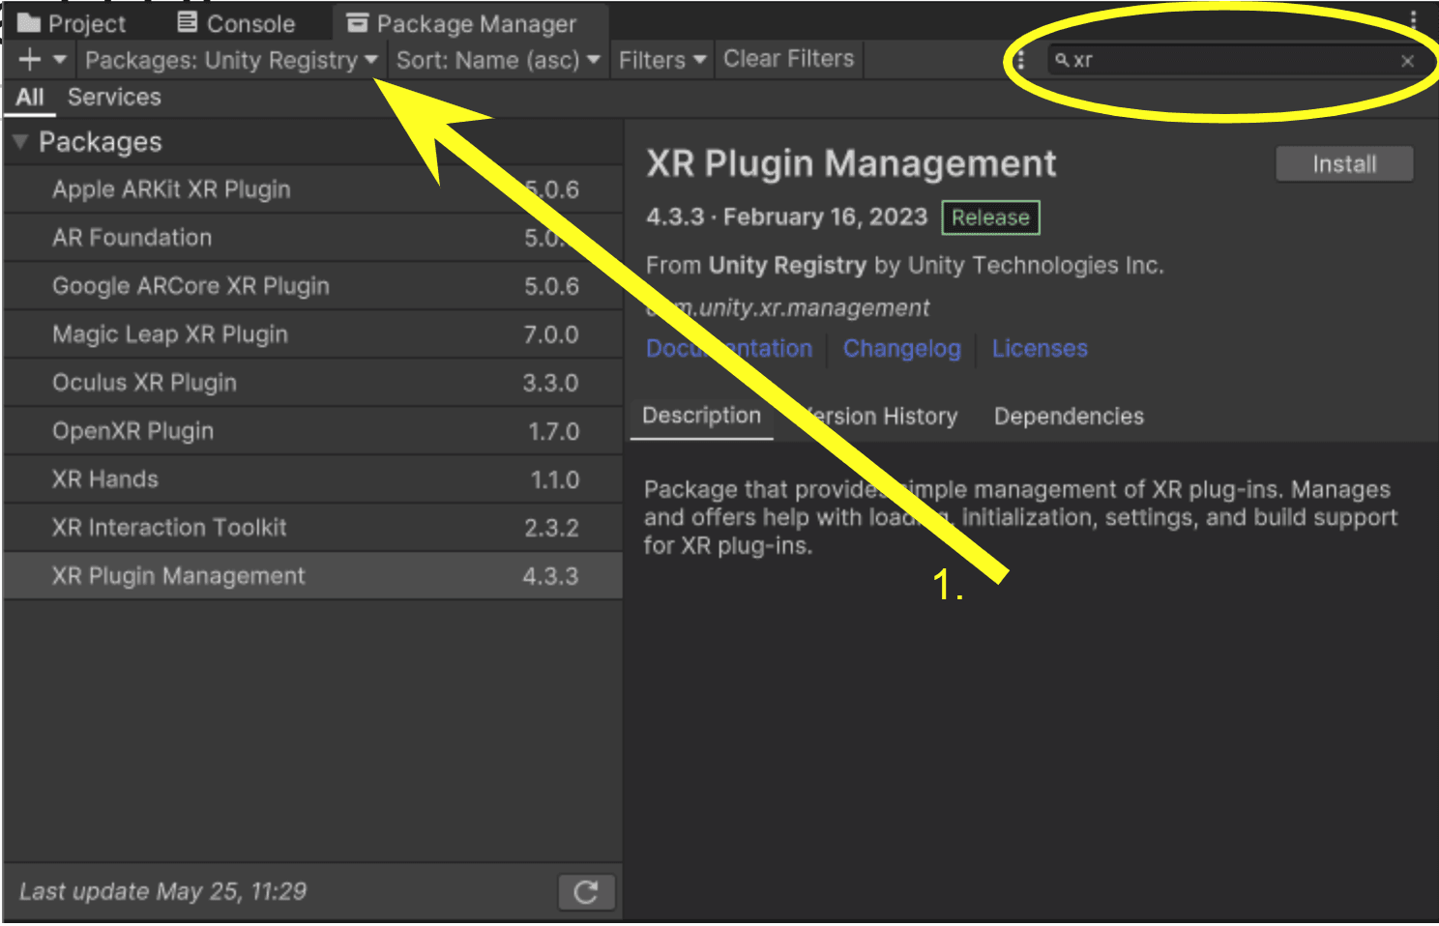Viewport: 1439px width, 926px height.
Task: Click the Package Manager tab icon
Action: click(x=359, y=22)
